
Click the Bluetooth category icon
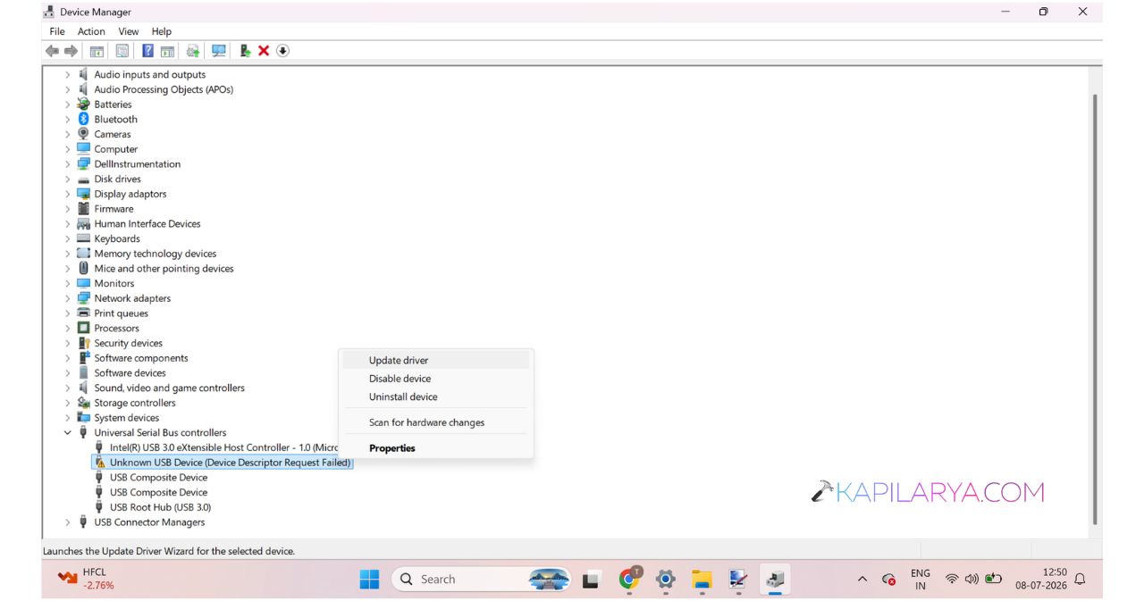tap(84, 119)
